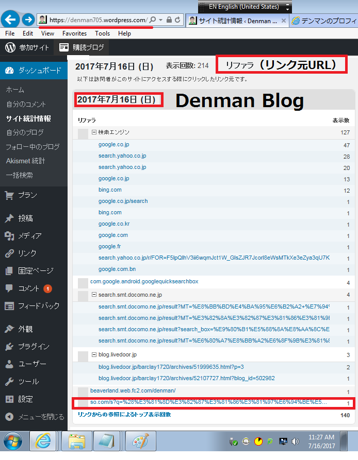Click the search magnifier in the address bar
The height and width of the screenshot is (460, 358).
152,20
